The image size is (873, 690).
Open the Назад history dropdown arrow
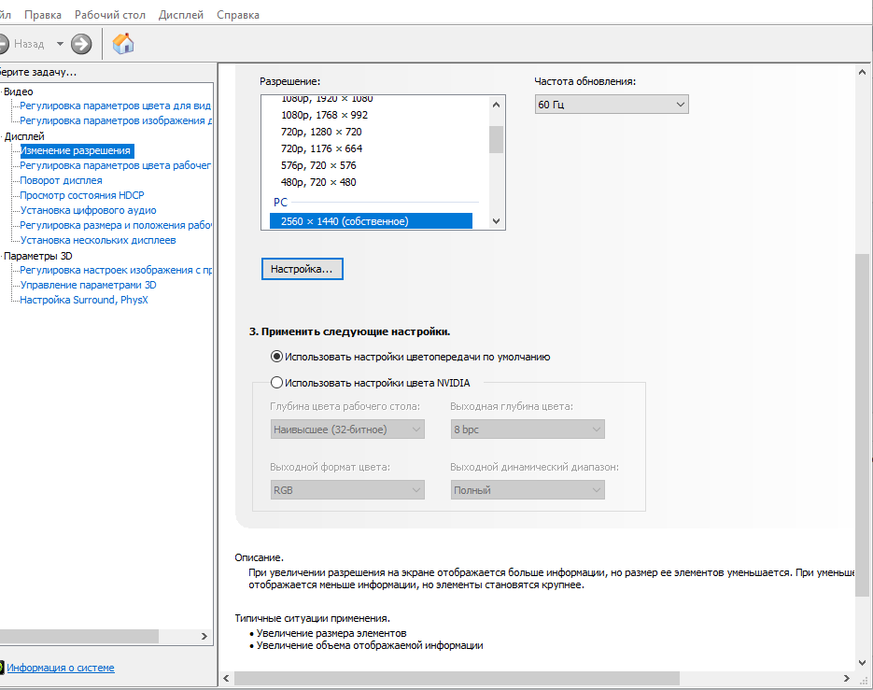pos(60,44)
